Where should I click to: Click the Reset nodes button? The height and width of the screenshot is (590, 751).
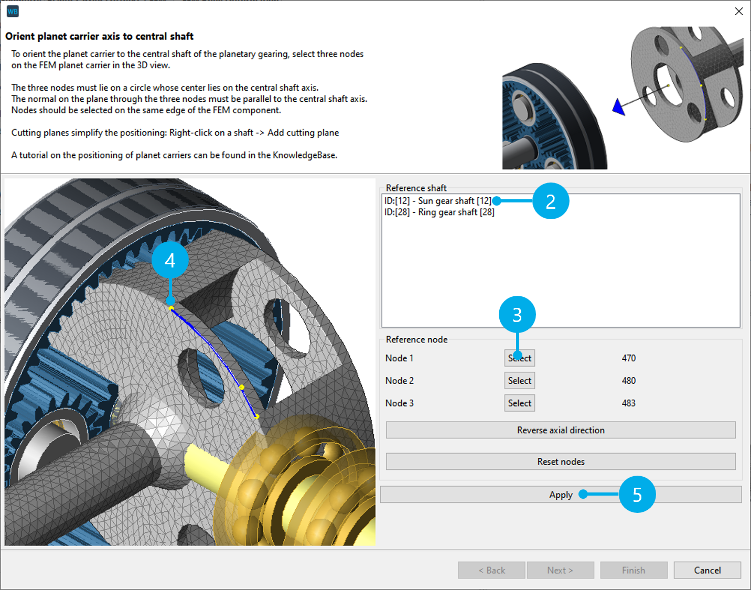(x=560, y=462)
